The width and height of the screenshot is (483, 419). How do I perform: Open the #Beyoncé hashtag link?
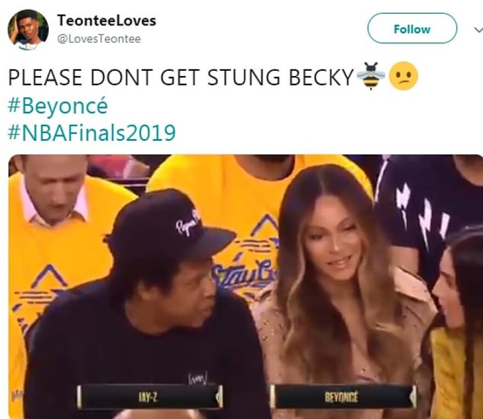point(58,106)
